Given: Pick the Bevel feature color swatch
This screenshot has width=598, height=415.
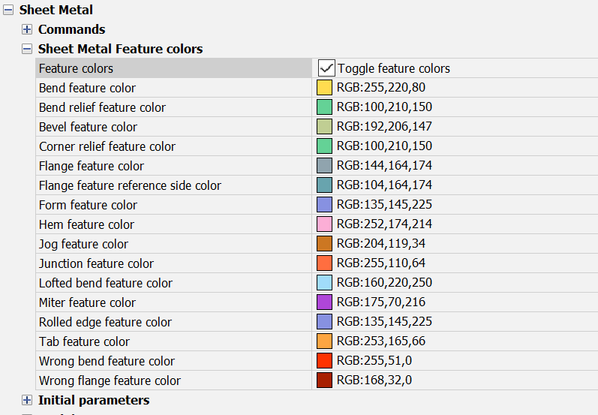Looking at the screenshot, I should tap(324, 127).
